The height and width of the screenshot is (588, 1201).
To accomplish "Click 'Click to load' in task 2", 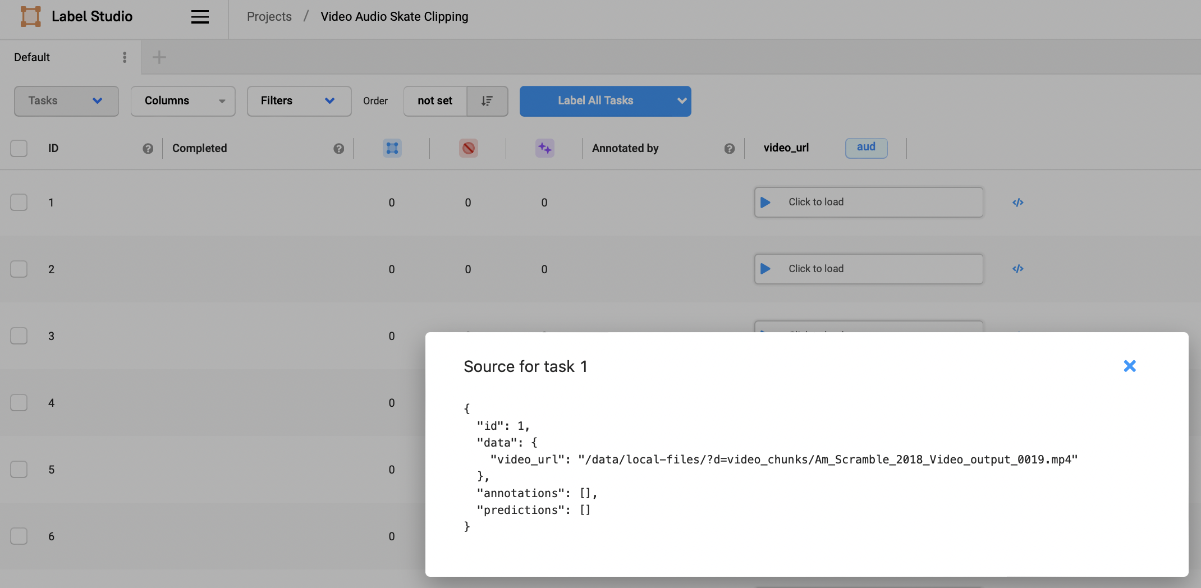I will point(816,269).
